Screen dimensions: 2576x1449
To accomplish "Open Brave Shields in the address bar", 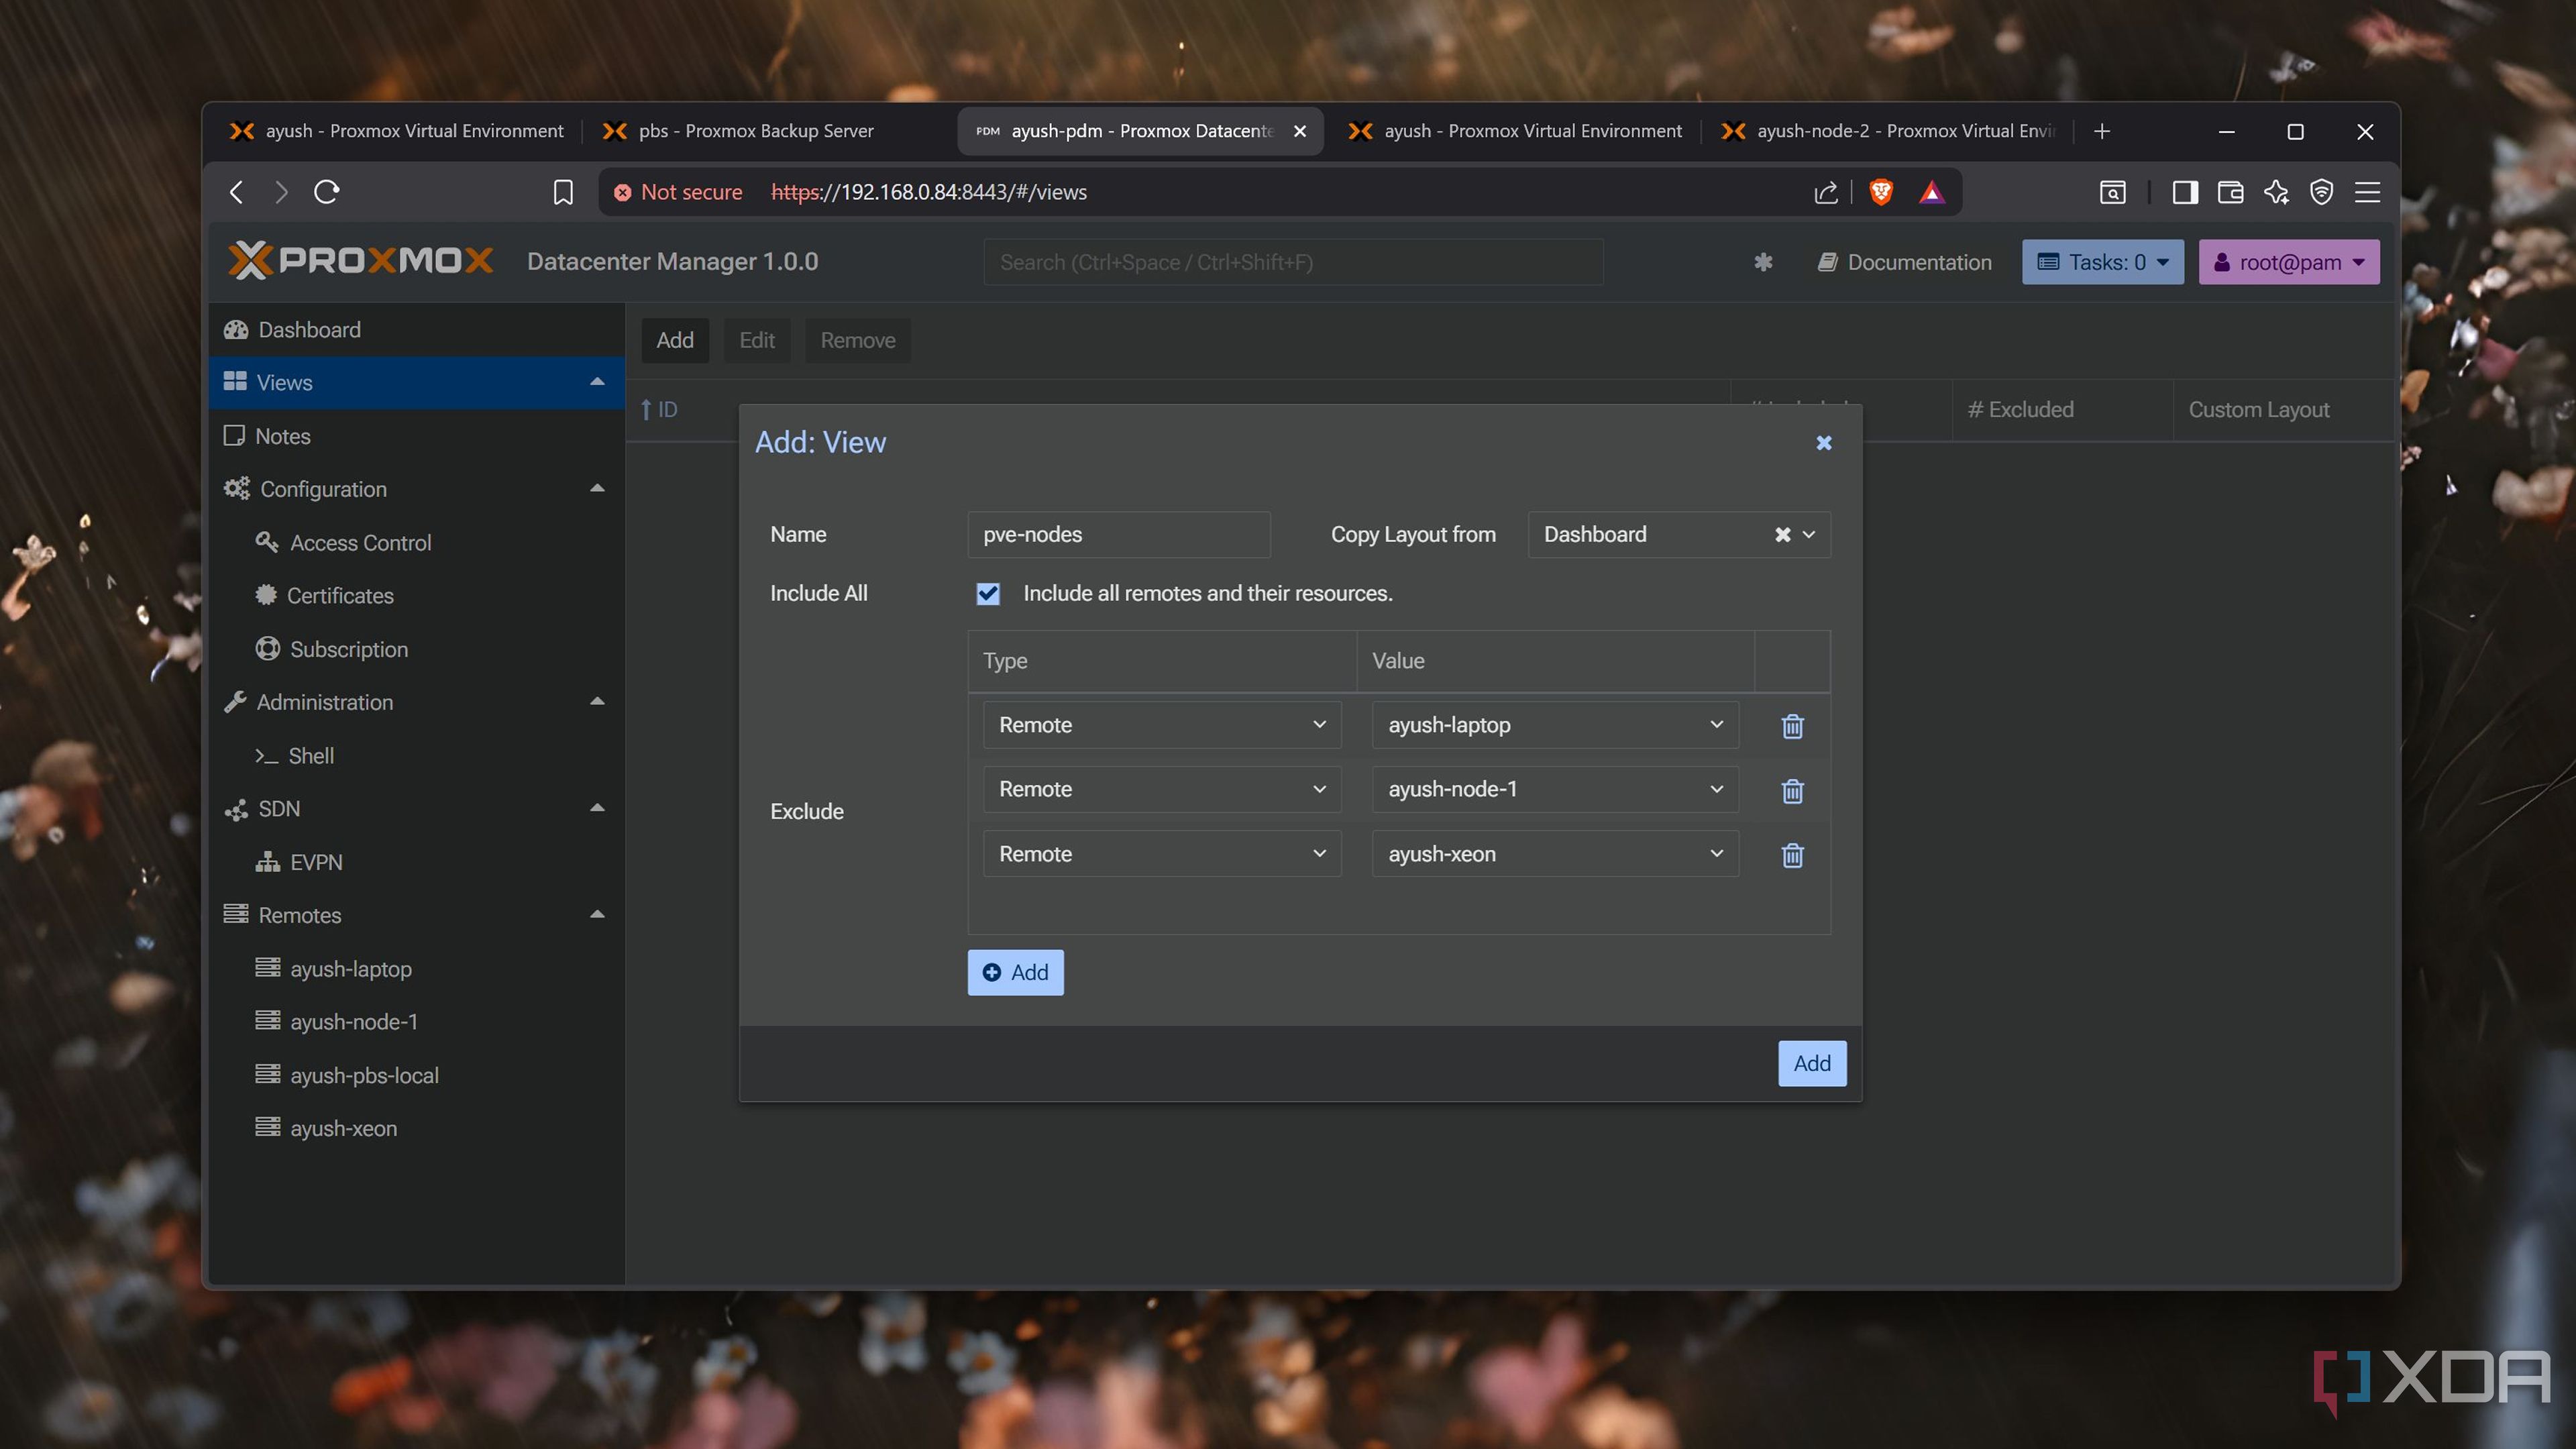I will [x=1880, y=191].
